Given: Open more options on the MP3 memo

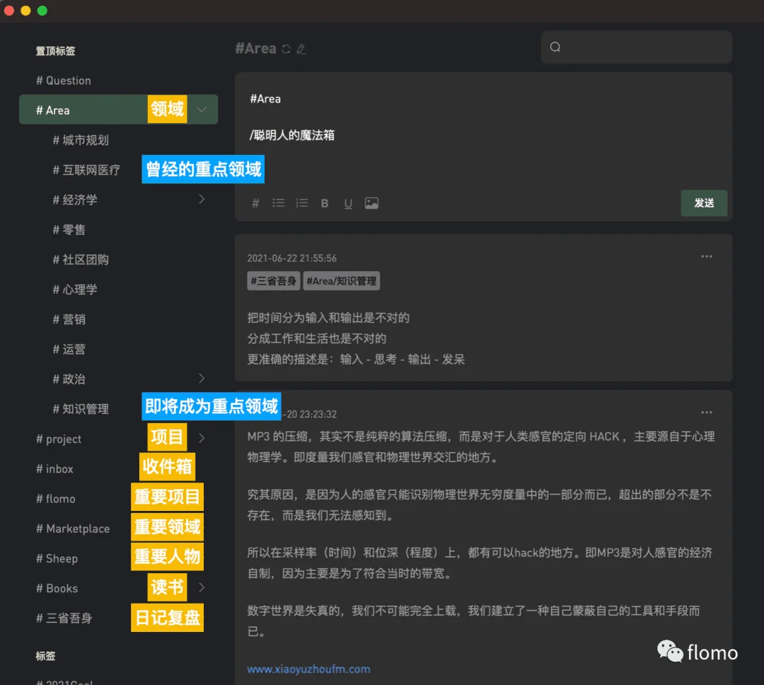Looking at the screenshot, I should click(x=707, y=413).
